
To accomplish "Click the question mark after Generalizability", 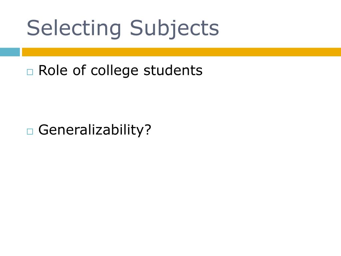I will pyautogui.click(x=148, y=130).
